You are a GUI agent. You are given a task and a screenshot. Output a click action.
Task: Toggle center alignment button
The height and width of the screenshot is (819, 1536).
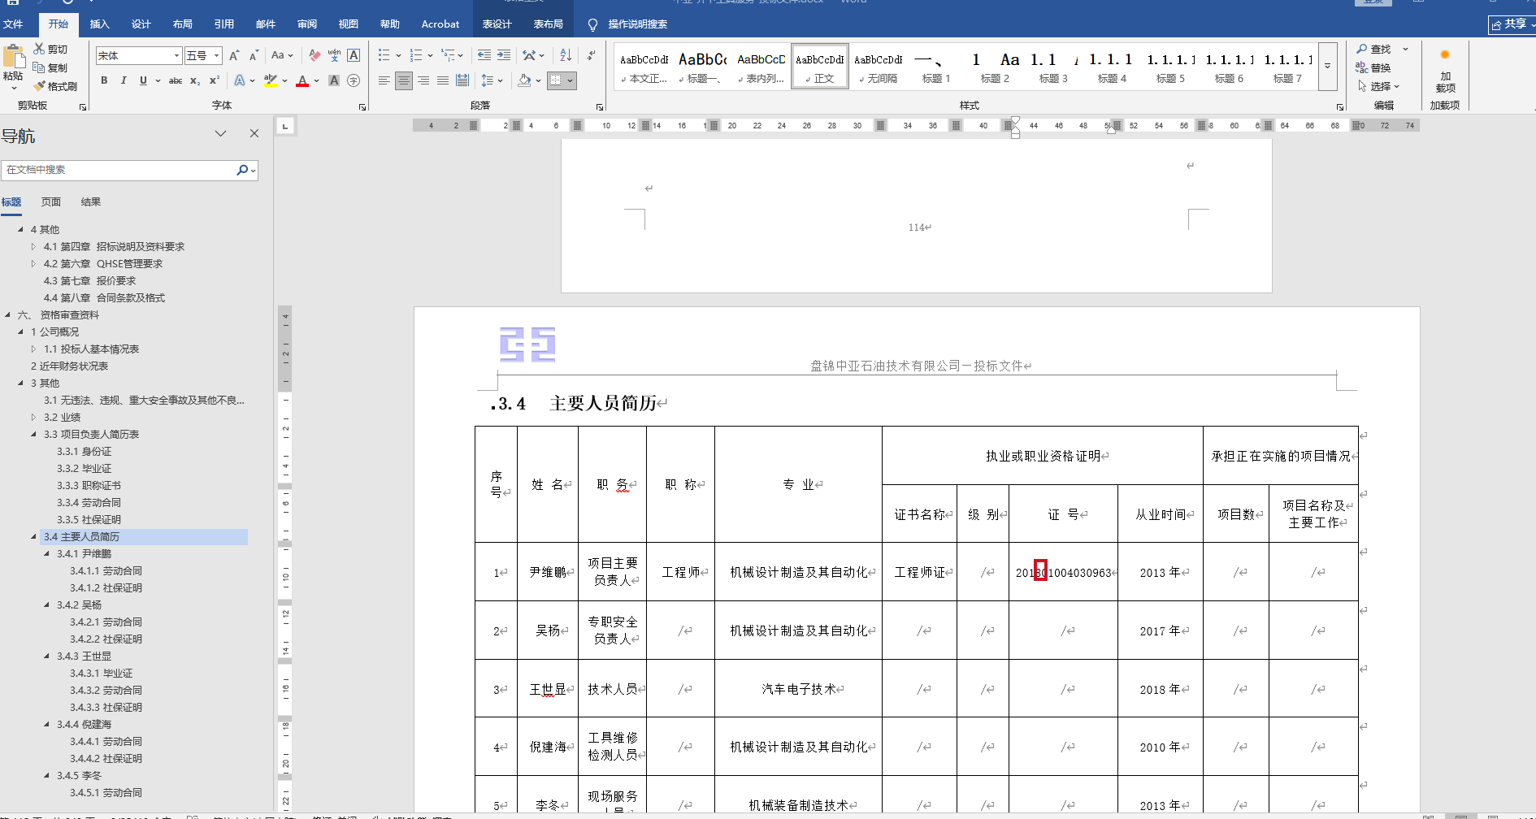(x=403, y=80)
